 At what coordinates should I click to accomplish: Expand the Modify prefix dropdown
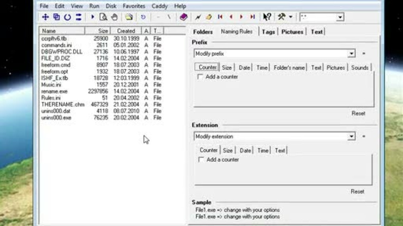pos(351,54)
